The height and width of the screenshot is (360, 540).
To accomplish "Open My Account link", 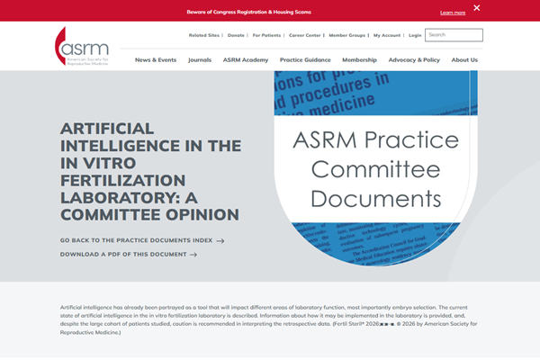I will pos(387,35).
